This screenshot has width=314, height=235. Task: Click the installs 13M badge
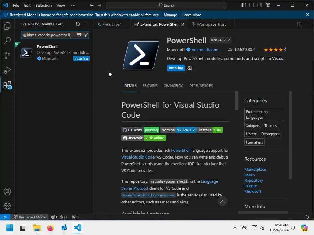pyautogui.click(x=210, y=130)
